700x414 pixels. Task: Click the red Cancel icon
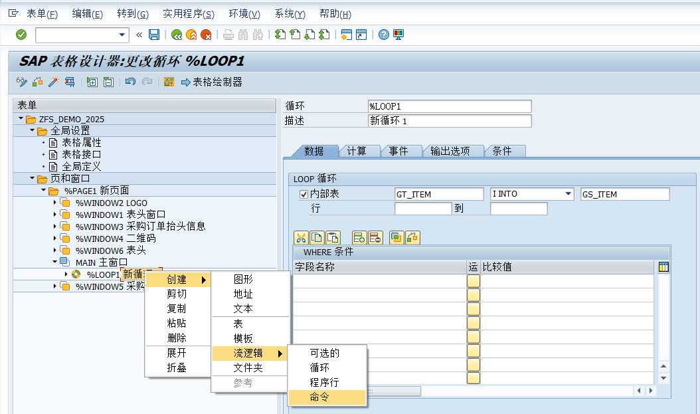pyautogui.click(x=206, y=35)
